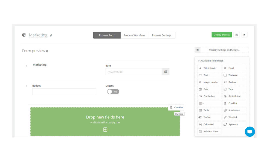Viewport: 262px width, 147px height.
Task: Select the Signature field type
Action: pos(234,124)
